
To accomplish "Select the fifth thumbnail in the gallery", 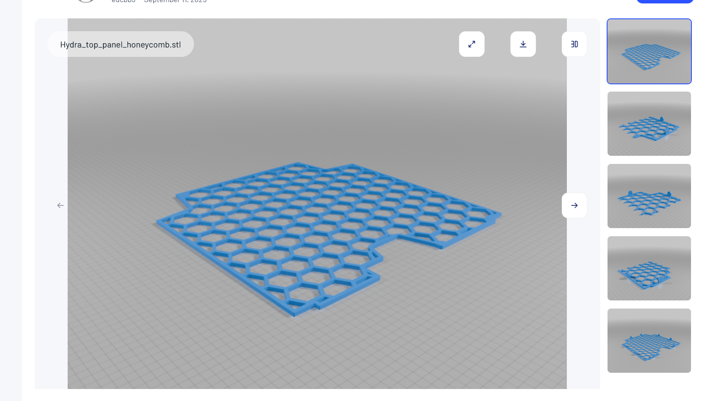I will [x=649, y=341].
